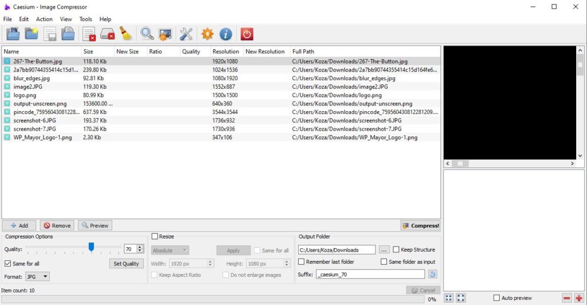
Task: Click the Quality slider handle
Action: [x=91, y=247]
